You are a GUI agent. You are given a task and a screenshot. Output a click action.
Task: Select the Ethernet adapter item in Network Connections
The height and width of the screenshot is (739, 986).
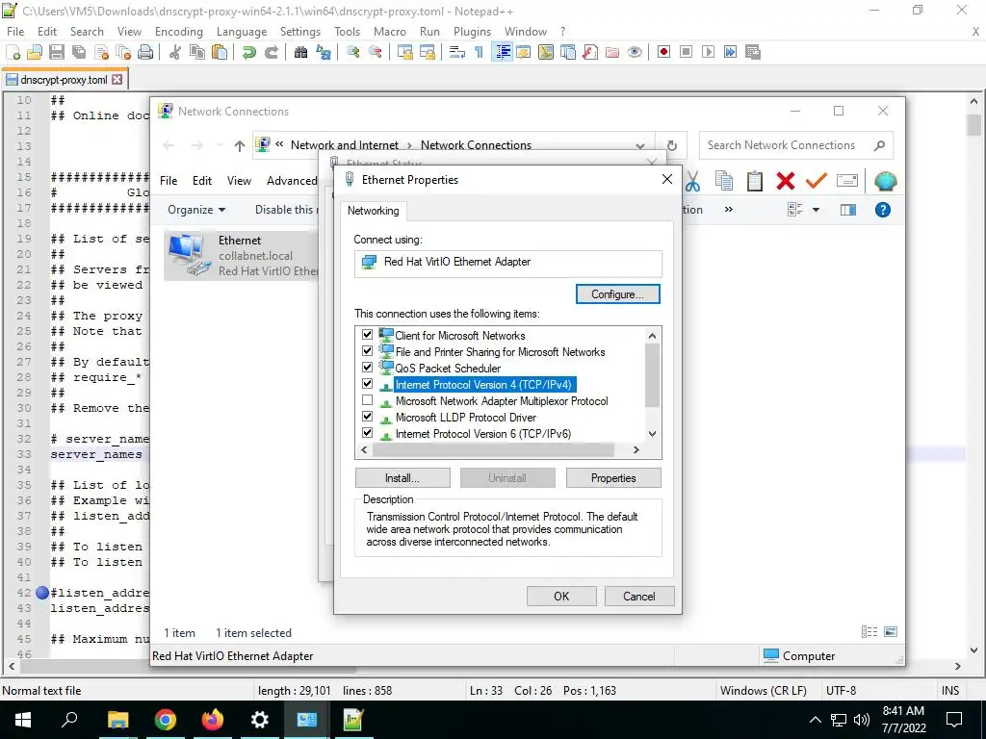coord(242,255)
